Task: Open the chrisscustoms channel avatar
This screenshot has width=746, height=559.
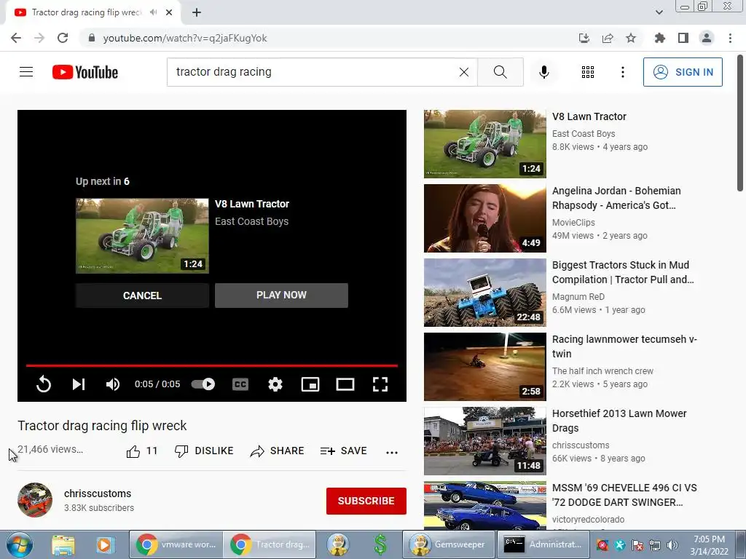Action: tap(35, 500)
